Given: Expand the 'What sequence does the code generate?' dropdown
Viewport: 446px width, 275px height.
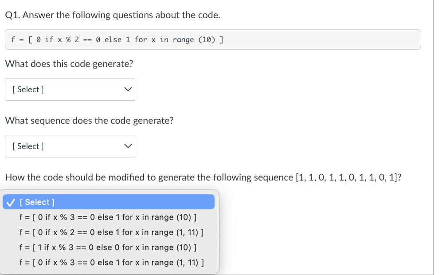Looking at the screenshot, I should 70,146.
